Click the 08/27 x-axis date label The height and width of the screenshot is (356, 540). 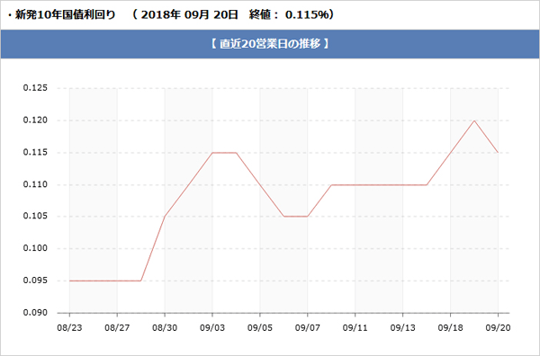tap(117, 328)
